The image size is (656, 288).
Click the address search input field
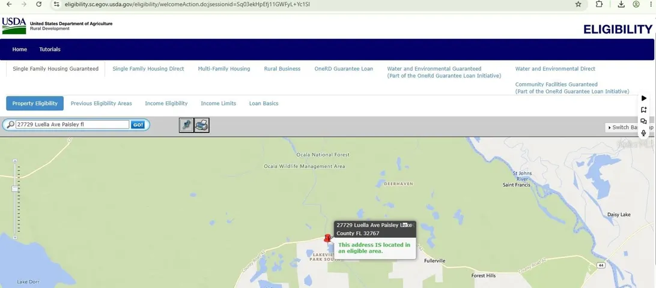point(72,125)
